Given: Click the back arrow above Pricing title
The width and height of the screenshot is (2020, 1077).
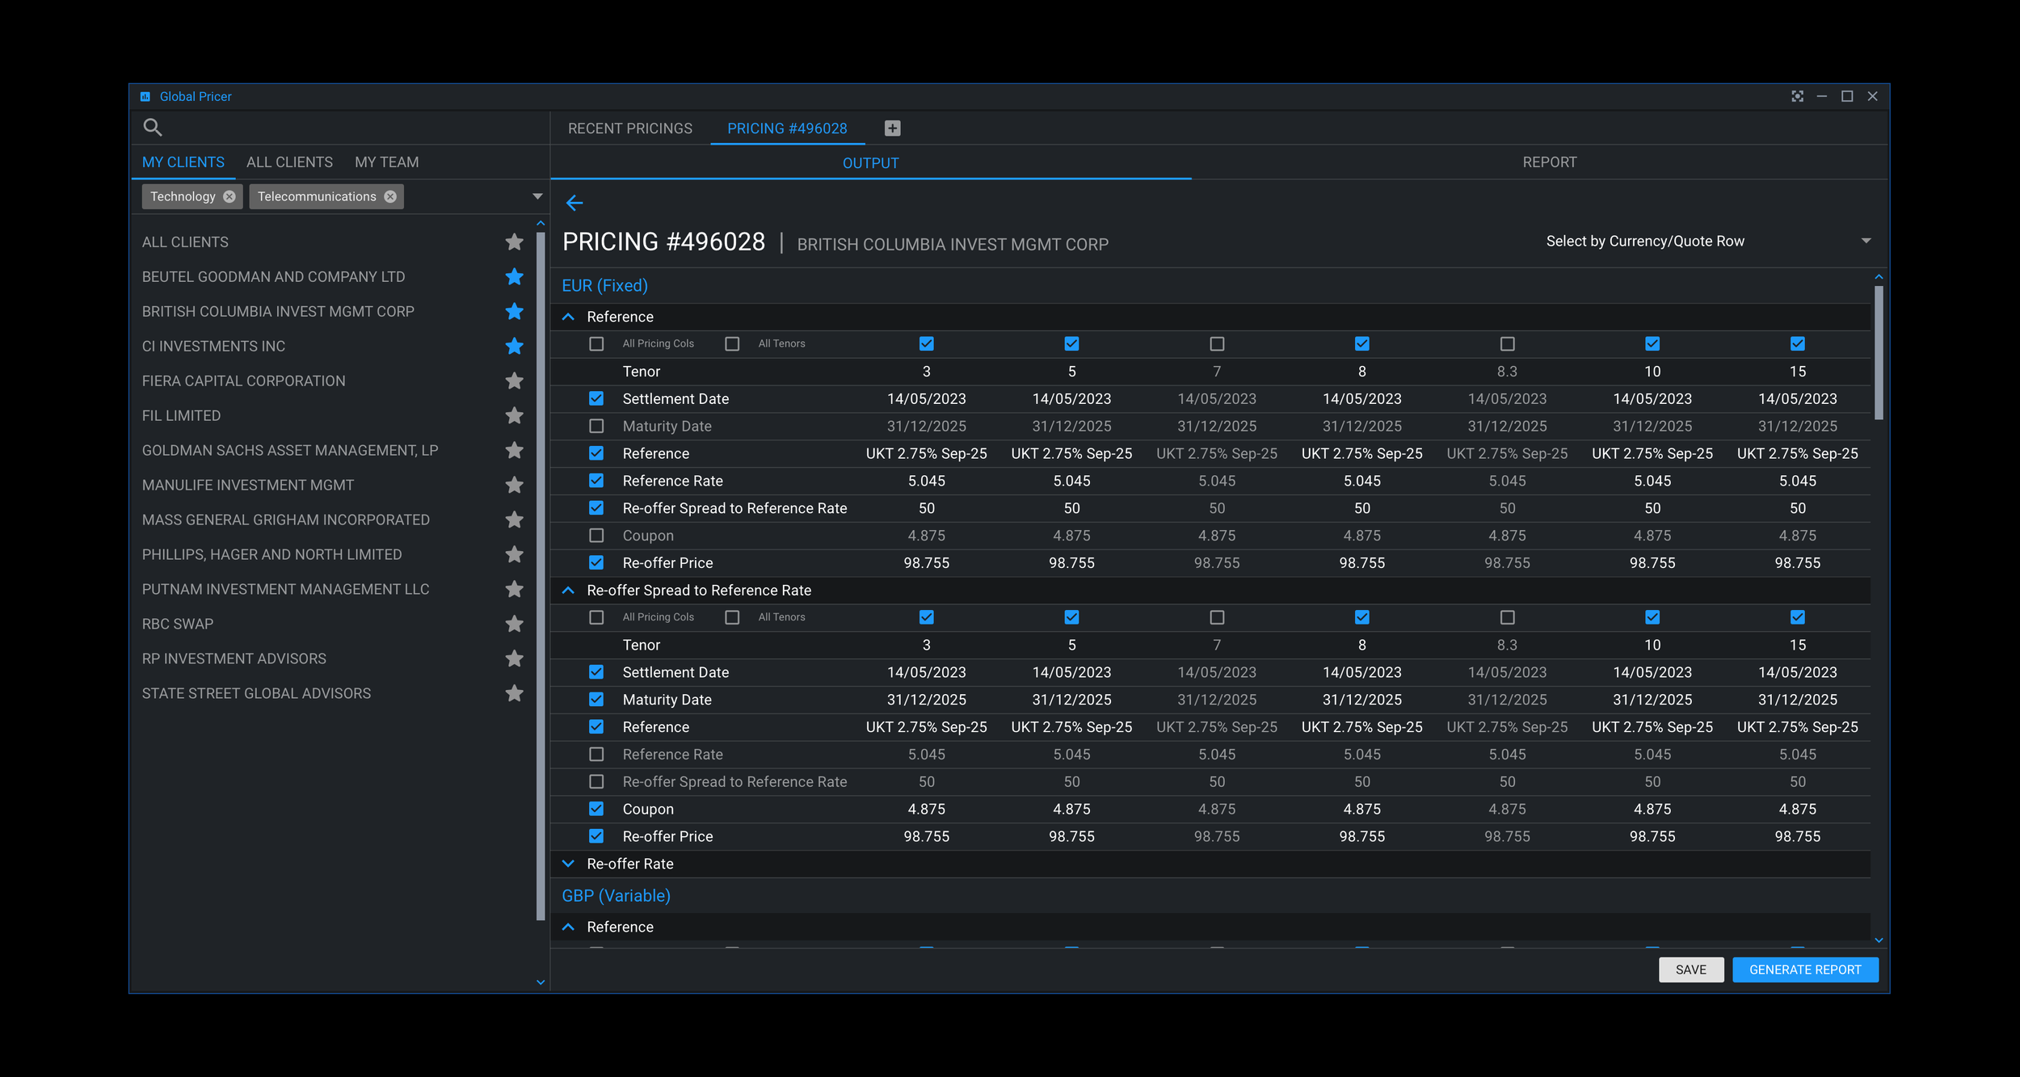Looking at the screenshot, I should tap(574, 203).
